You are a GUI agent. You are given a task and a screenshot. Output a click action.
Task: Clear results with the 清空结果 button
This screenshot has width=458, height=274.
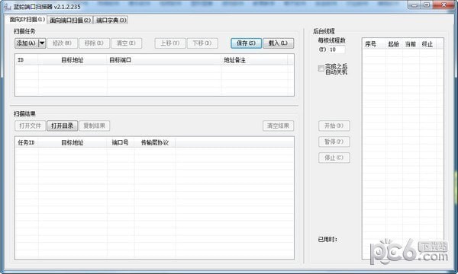(278, 126)
